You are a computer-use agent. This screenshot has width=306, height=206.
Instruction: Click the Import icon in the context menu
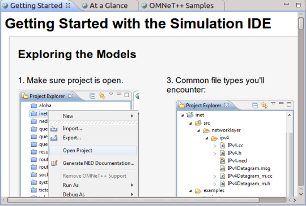[54, 129]
